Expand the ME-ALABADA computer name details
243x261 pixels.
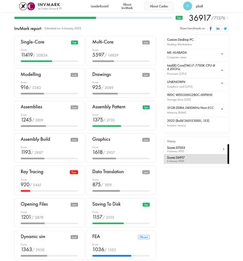coord(222,54)
